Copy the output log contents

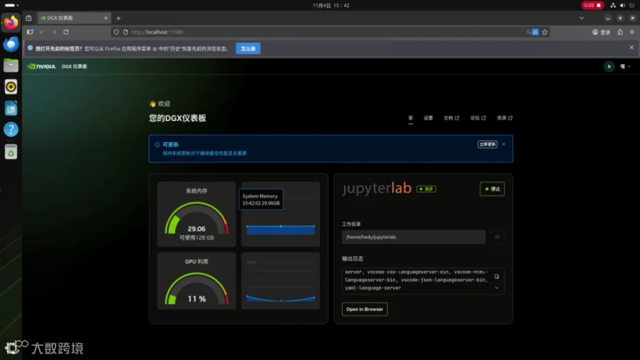(496, 276)
